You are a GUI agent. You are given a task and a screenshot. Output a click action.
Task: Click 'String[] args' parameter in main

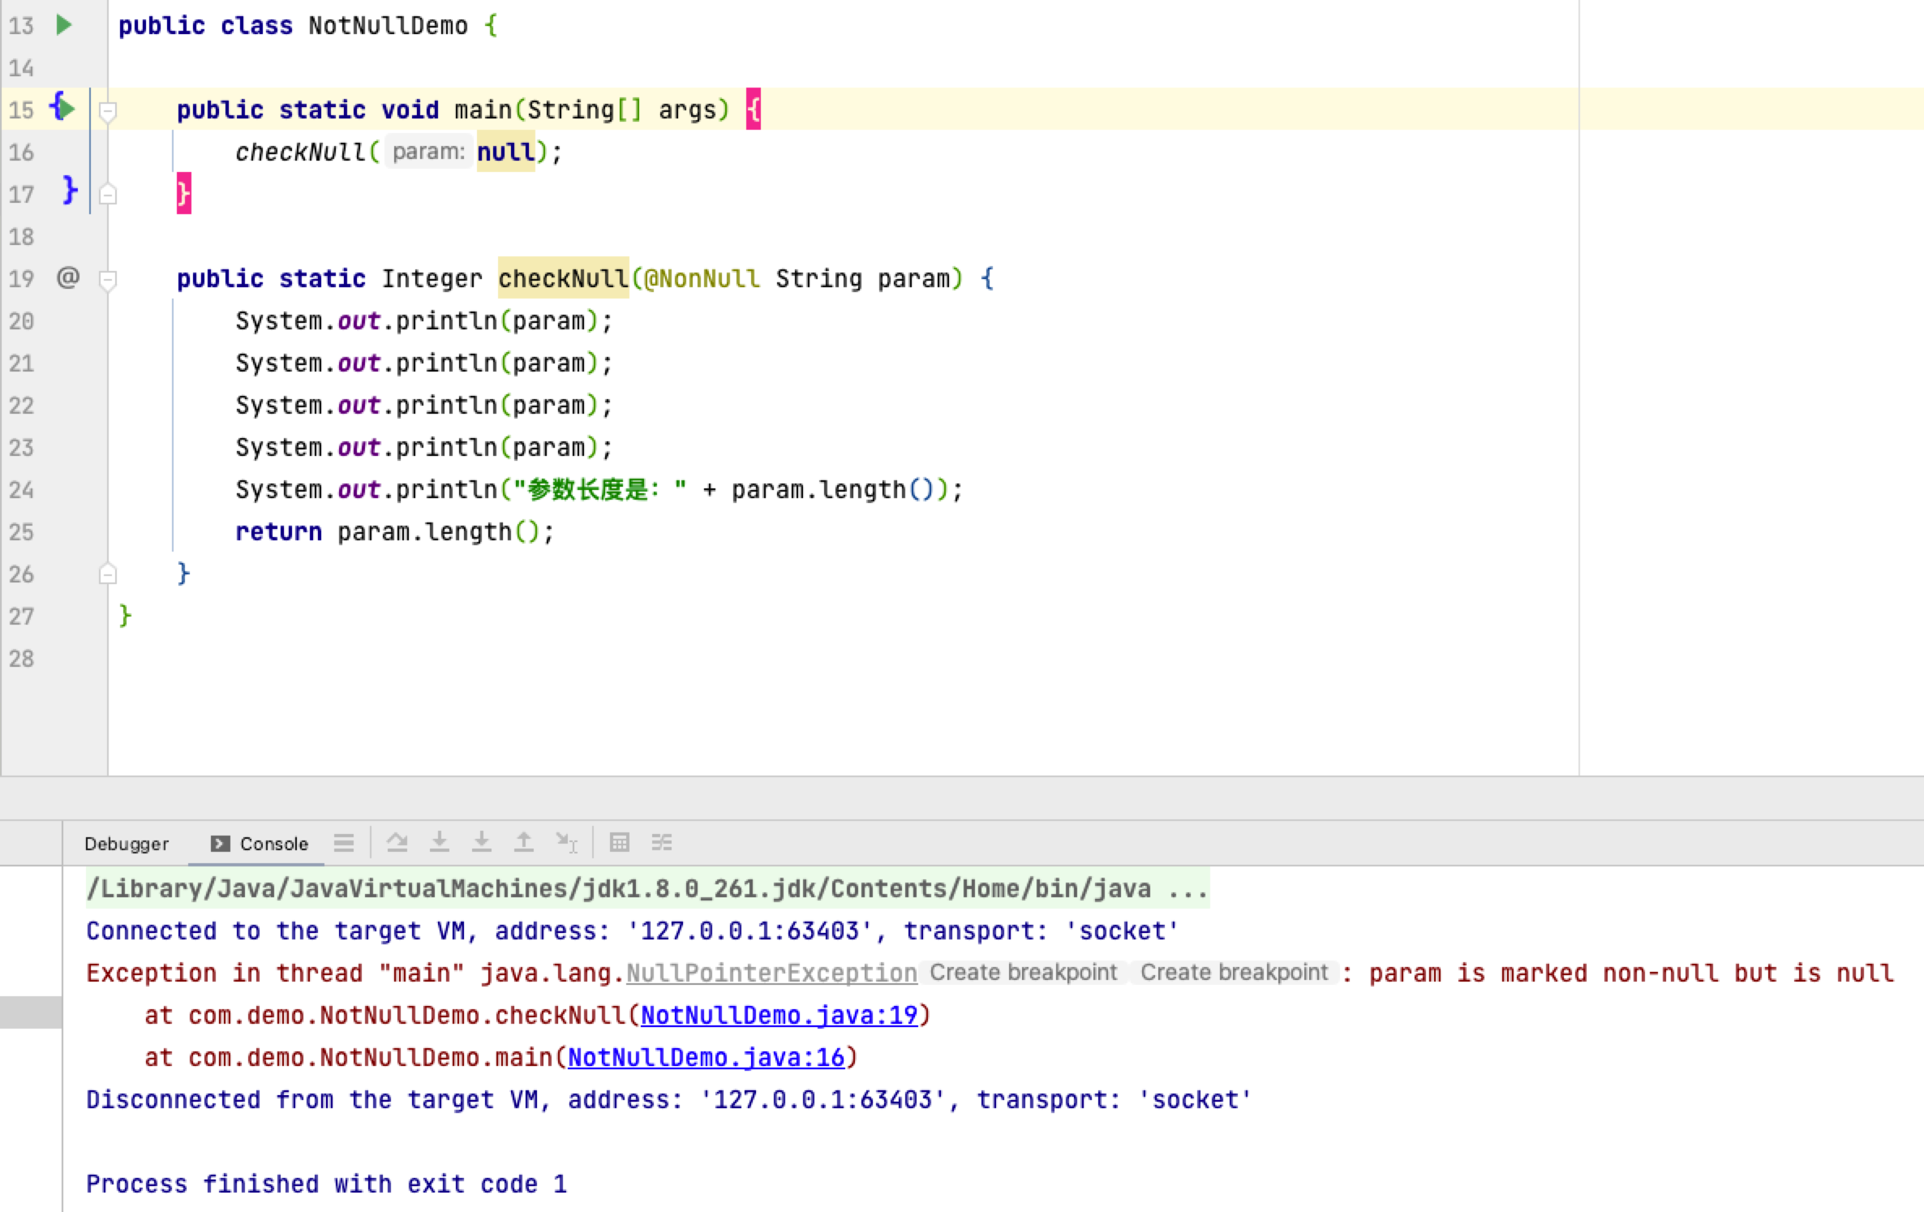tap(622, 110)
